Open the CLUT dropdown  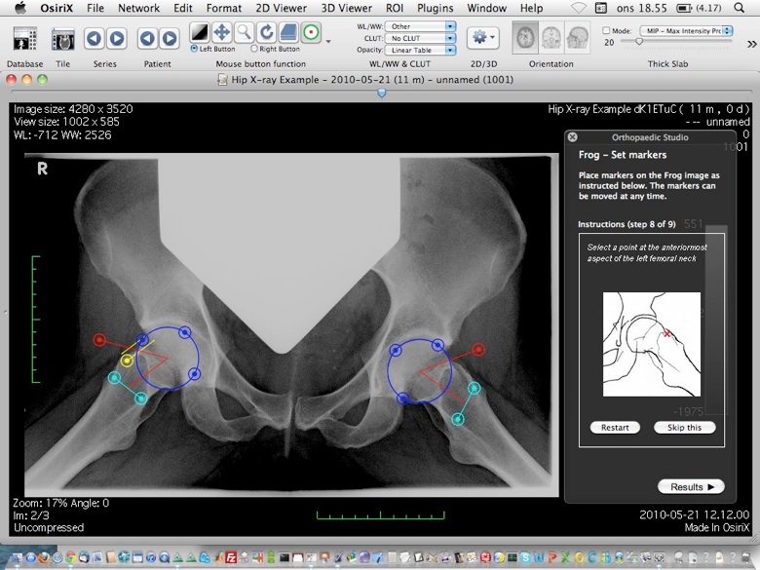click(x=420, y=38)
